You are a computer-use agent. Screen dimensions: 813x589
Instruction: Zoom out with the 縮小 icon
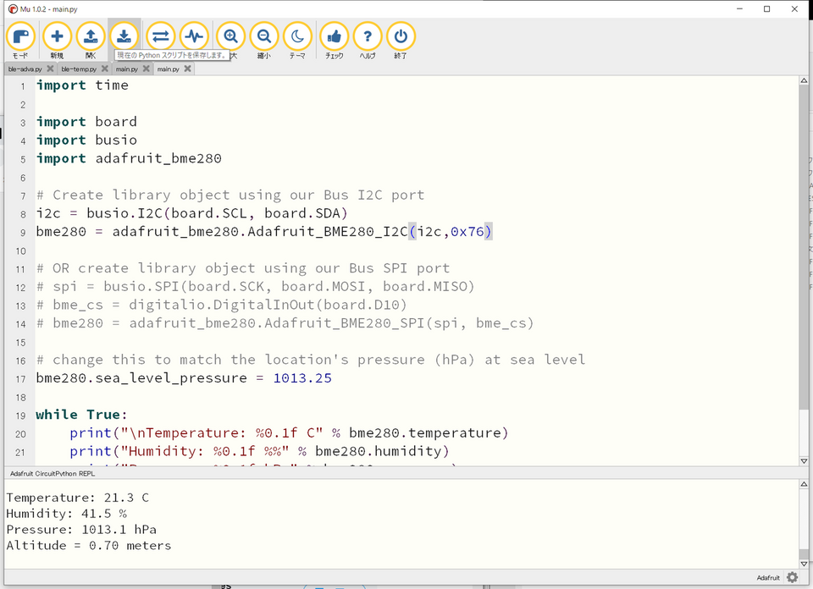click(264, 37)
